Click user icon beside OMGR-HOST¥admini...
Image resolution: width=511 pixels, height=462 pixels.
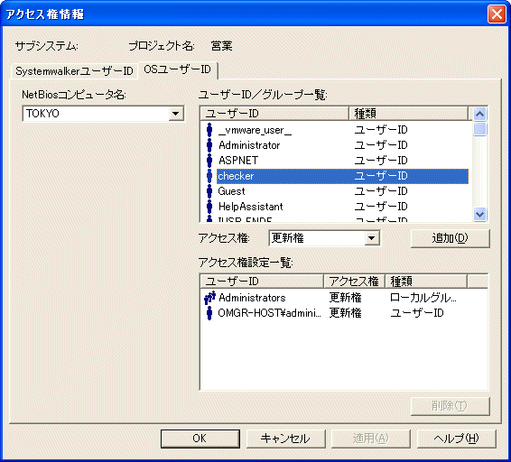point(209,313)
